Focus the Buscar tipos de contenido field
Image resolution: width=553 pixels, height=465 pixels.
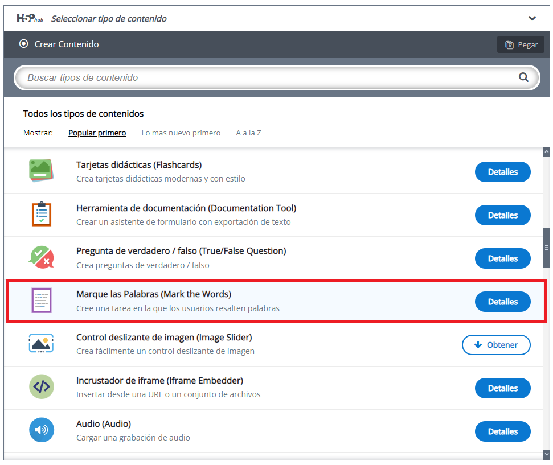coord(268,78)
